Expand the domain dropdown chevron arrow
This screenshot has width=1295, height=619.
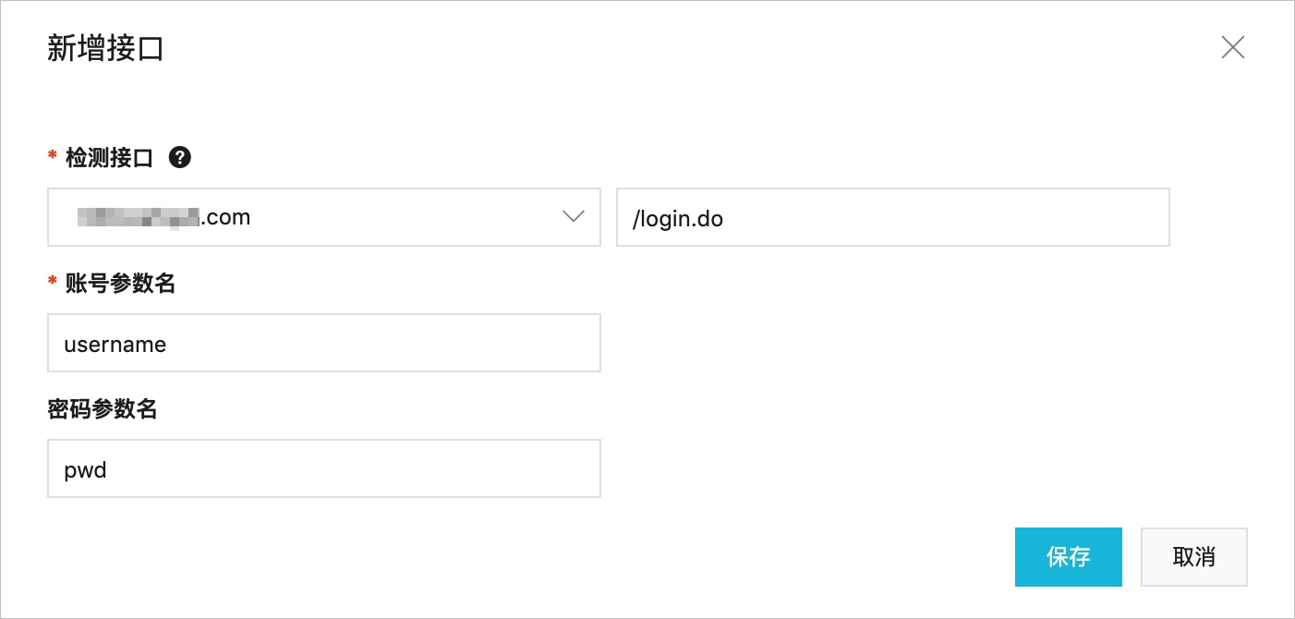(574, 217)
